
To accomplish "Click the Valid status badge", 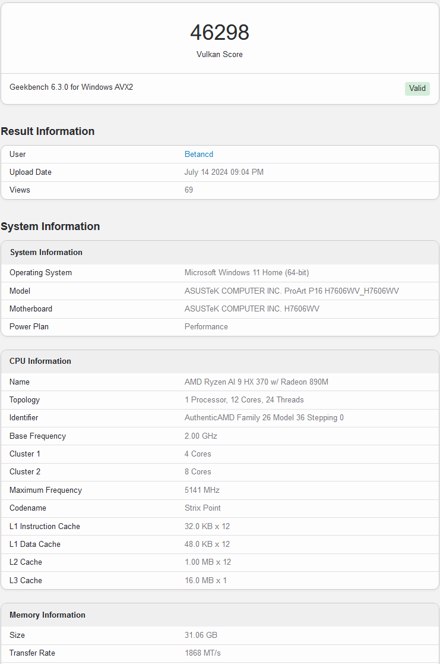I will 417,88.
